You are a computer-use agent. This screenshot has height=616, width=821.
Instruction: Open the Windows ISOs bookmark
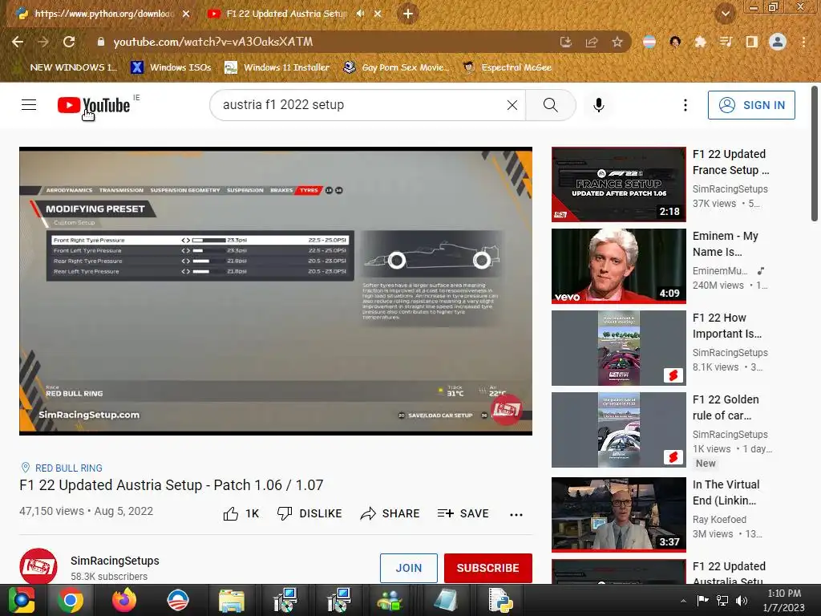click(x=172, y=67)
